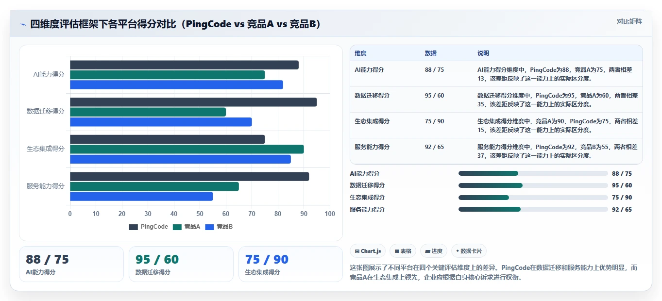Screen dimensions: 662x301
Task: Click the 四维度评估框架 chart title
Action: (175, 24)
